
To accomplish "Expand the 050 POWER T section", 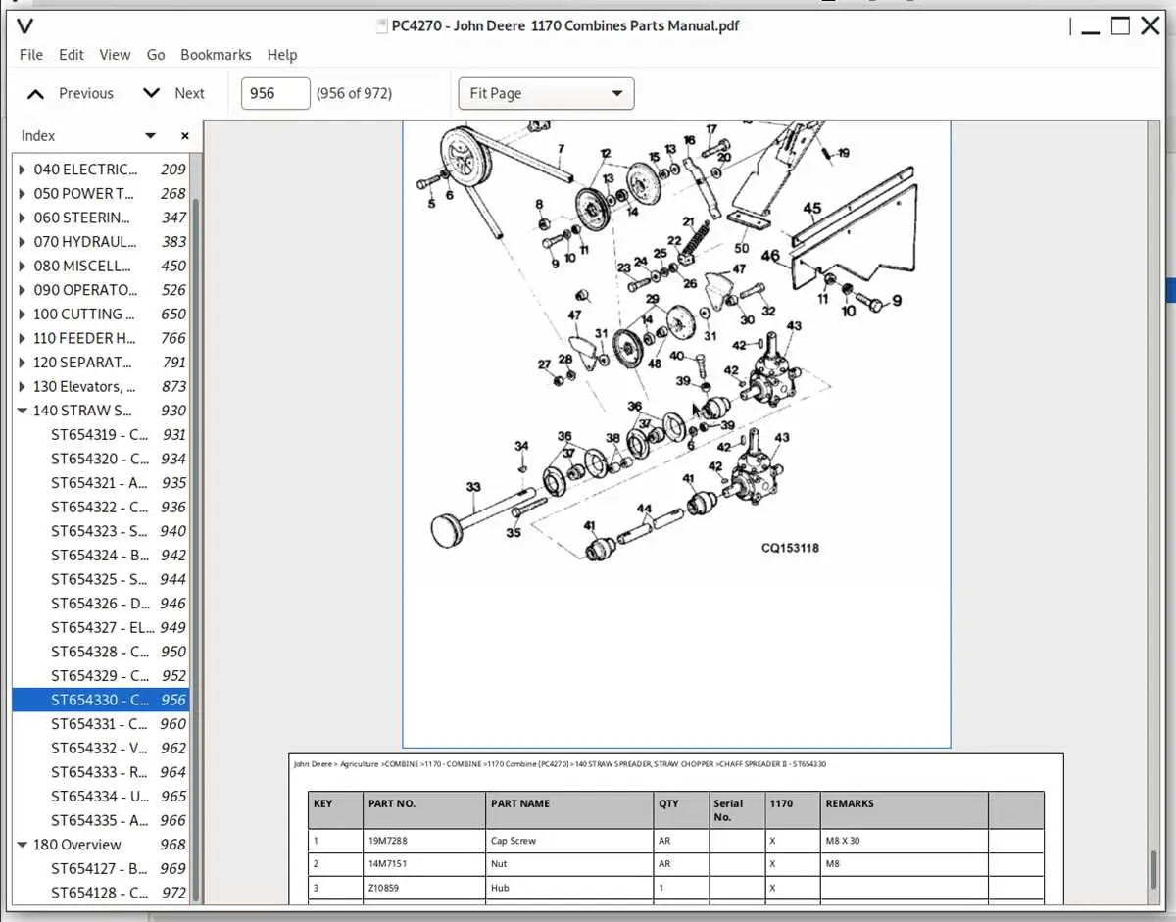I will [23, 193].
